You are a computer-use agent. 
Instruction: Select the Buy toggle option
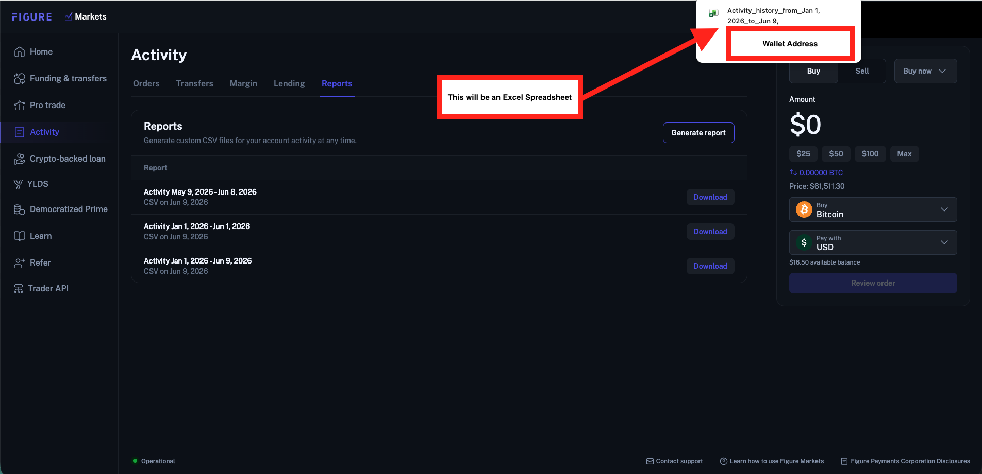pos(813,71)
